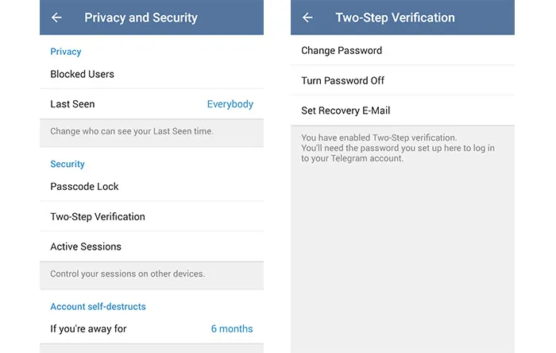Choose Change Password
Screen dimensions: 556x353
[x=342, y=51]
